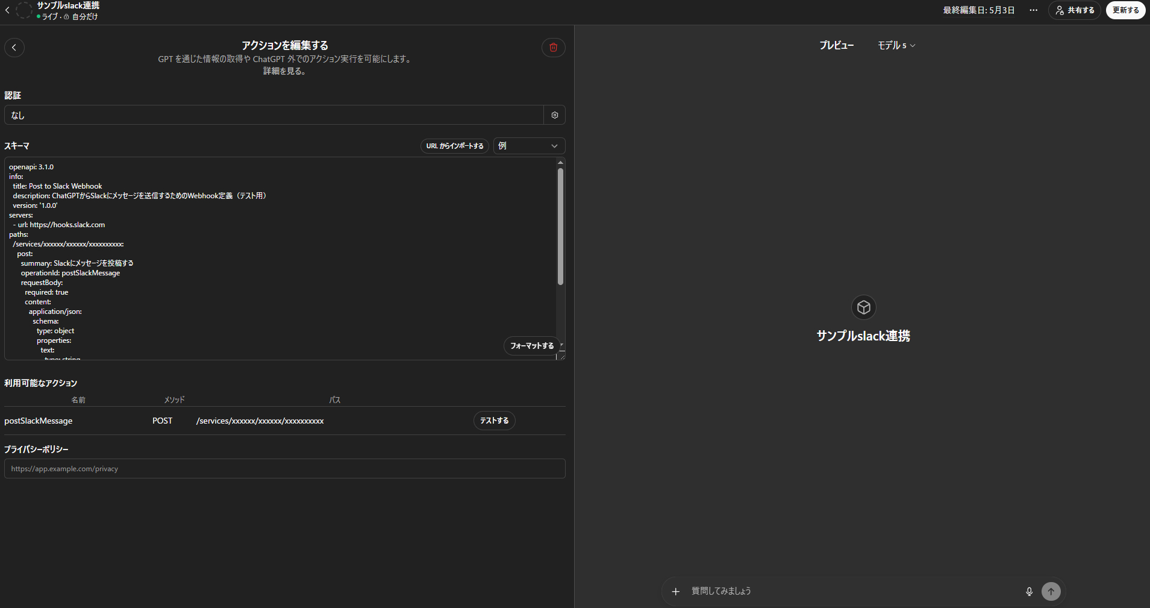The width and height of the screenshot is (1150, 608).
Task: Focus the privacy policy URL field
Action: pos(285,469)
